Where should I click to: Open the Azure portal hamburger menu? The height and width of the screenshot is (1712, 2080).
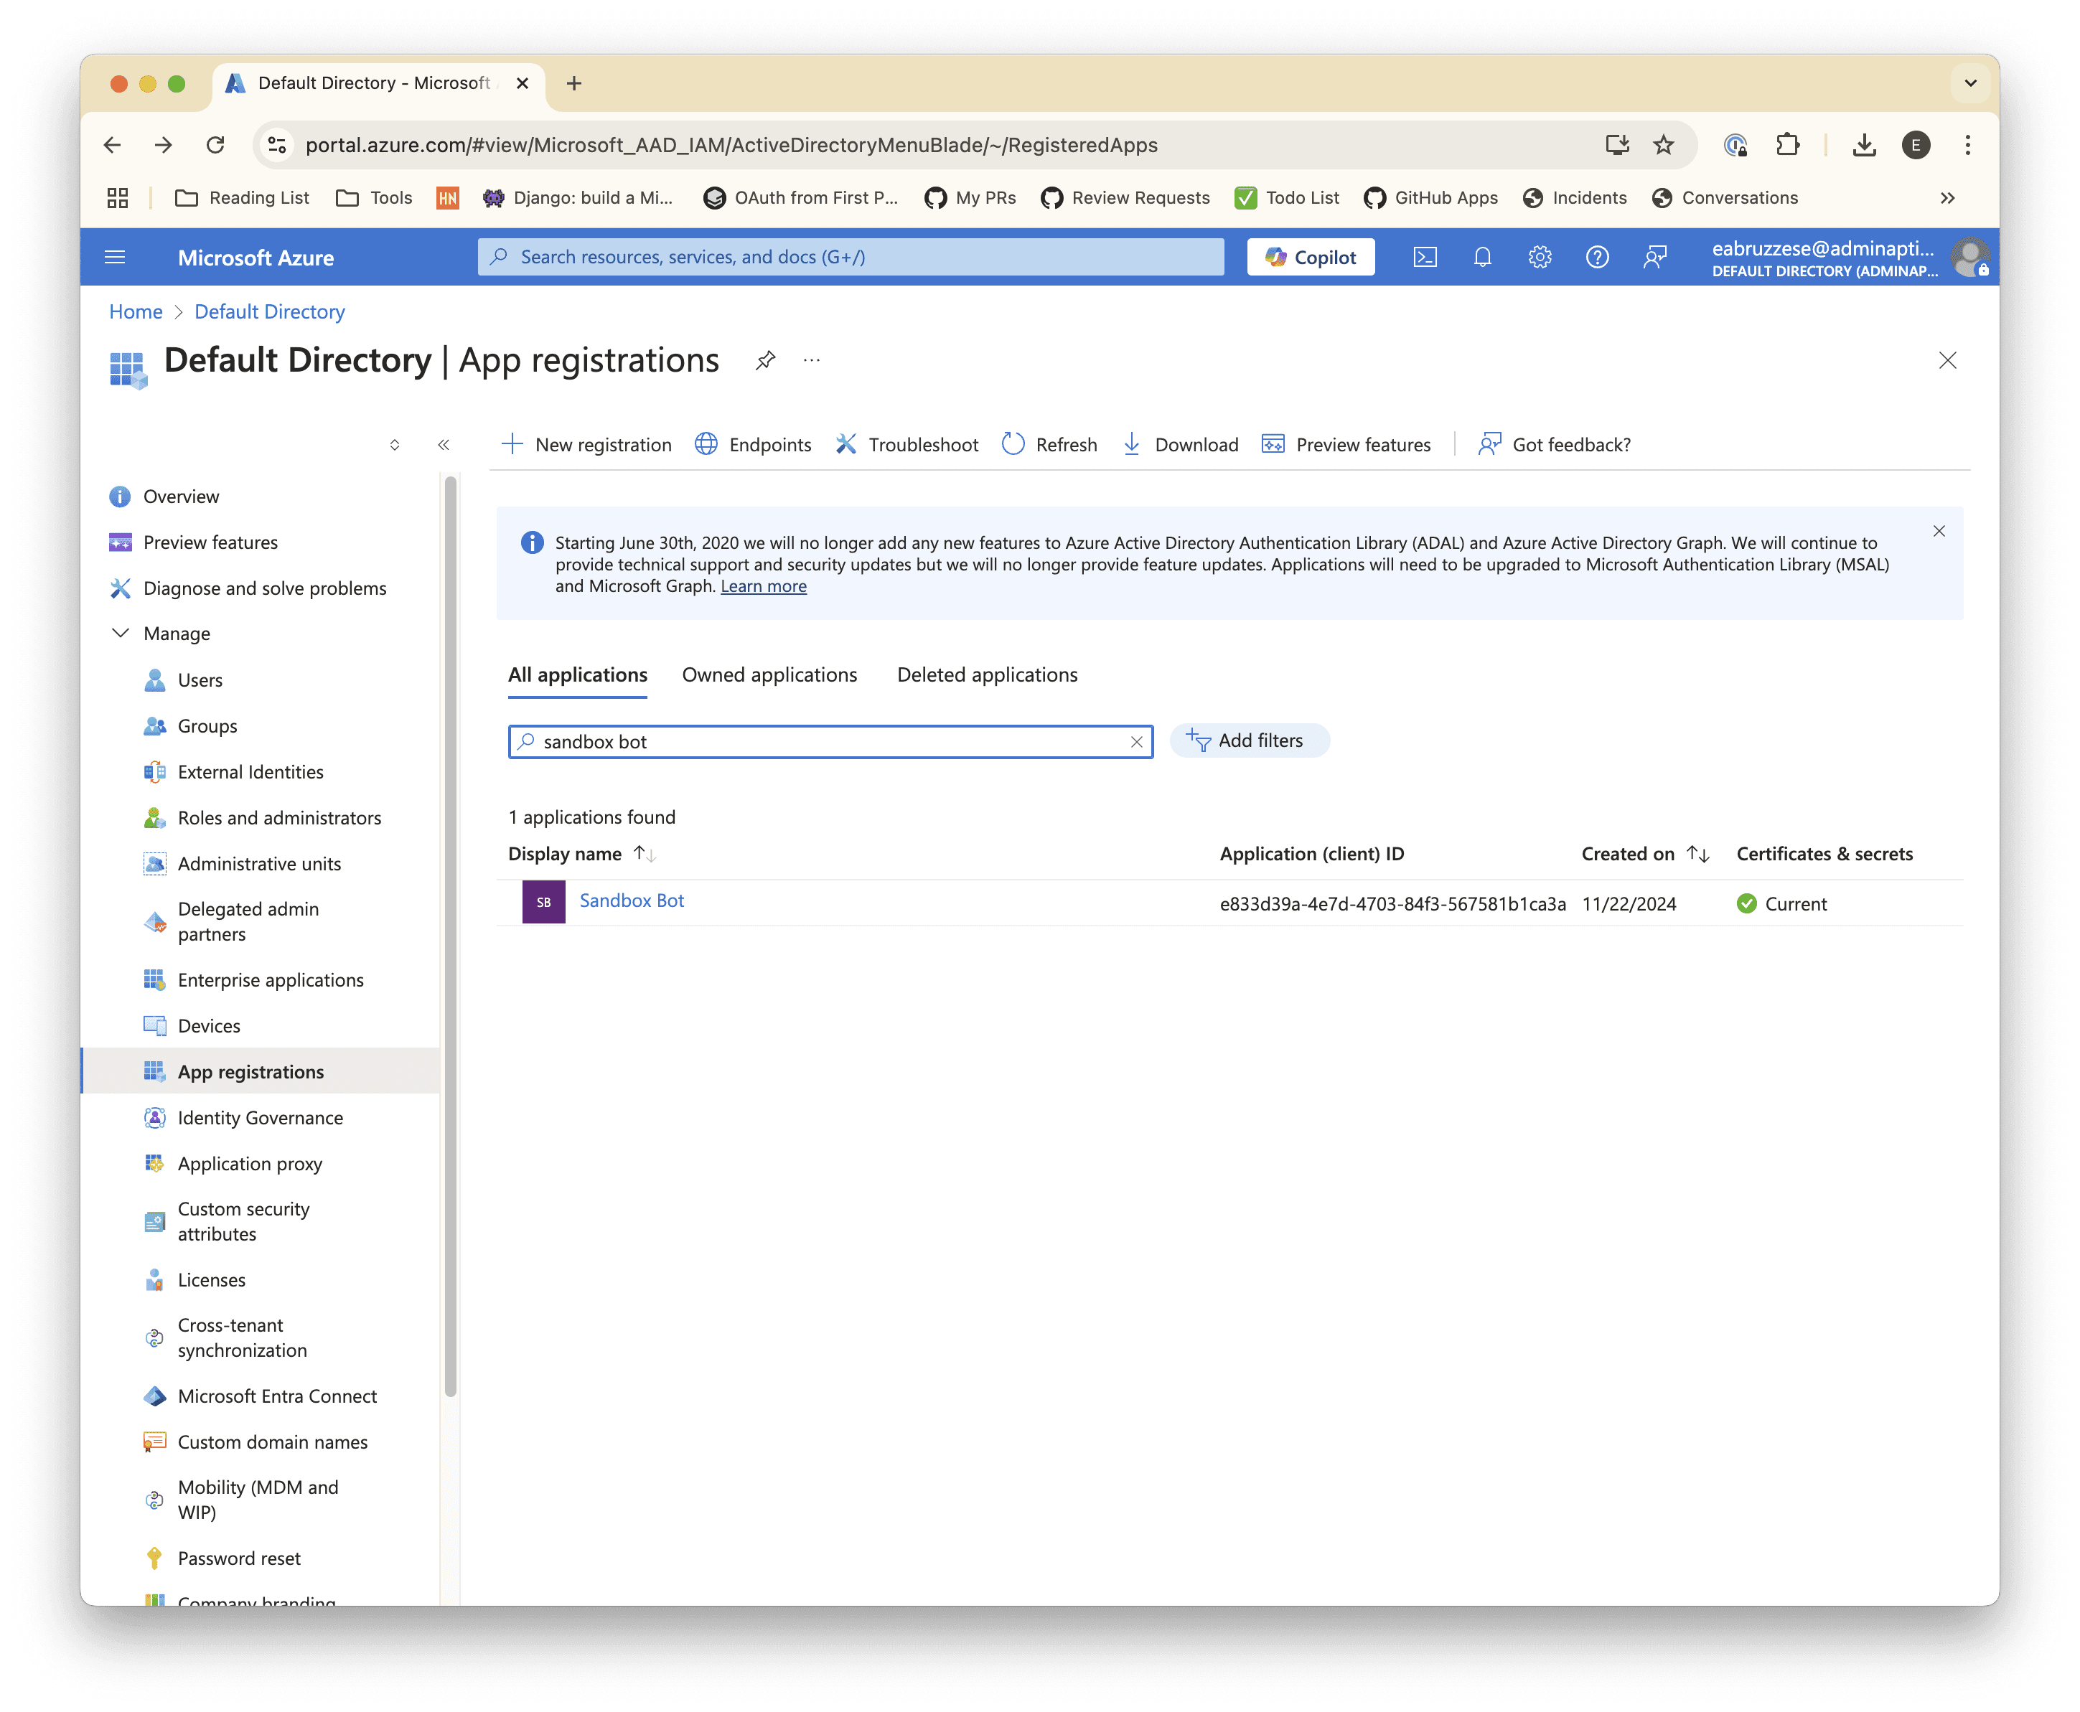click(114, 258)
